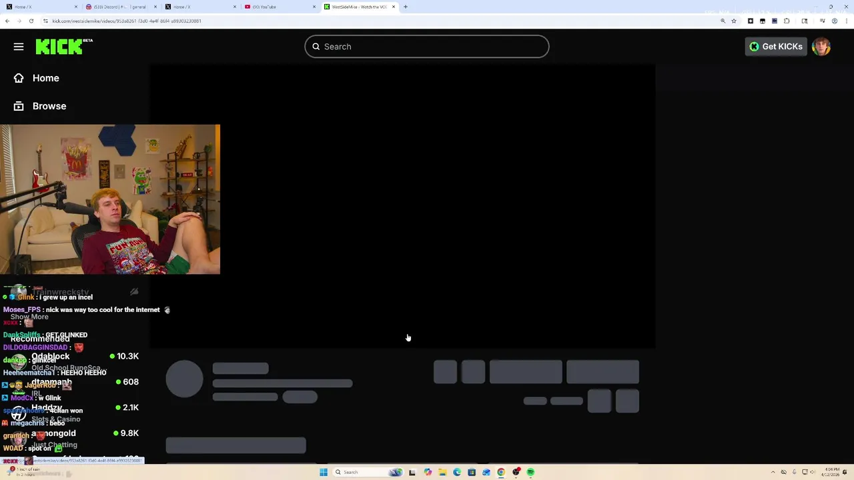Screen dimensions: 854x480
Task: Reload the page using refresh icon
Action: [x=31, y=21]
